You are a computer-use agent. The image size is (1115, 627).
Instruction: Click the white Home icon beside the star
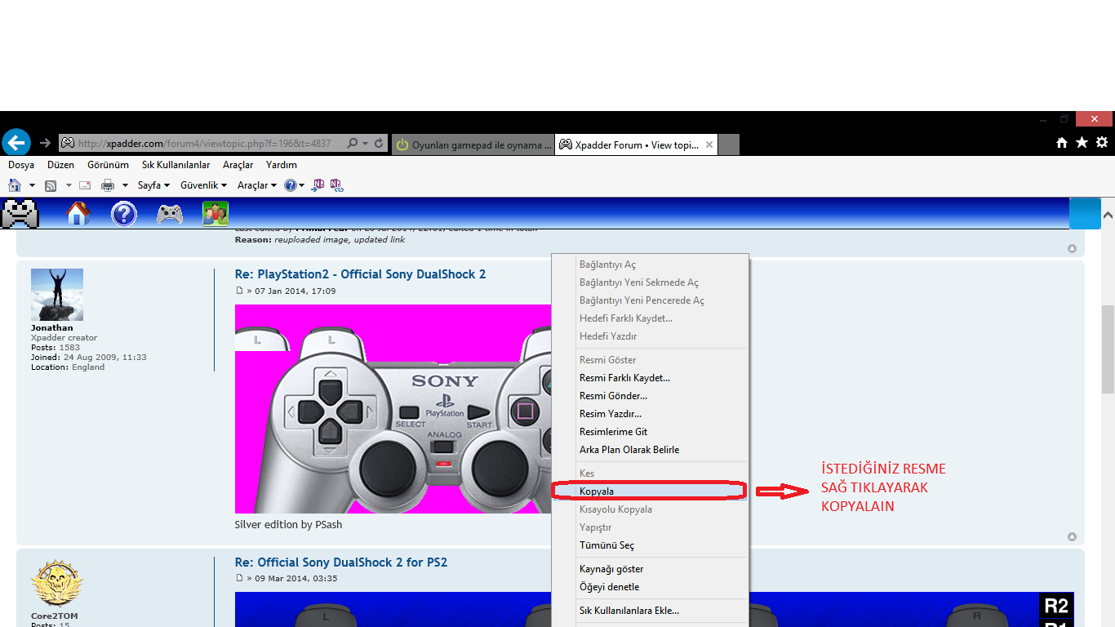(1062, 143)
